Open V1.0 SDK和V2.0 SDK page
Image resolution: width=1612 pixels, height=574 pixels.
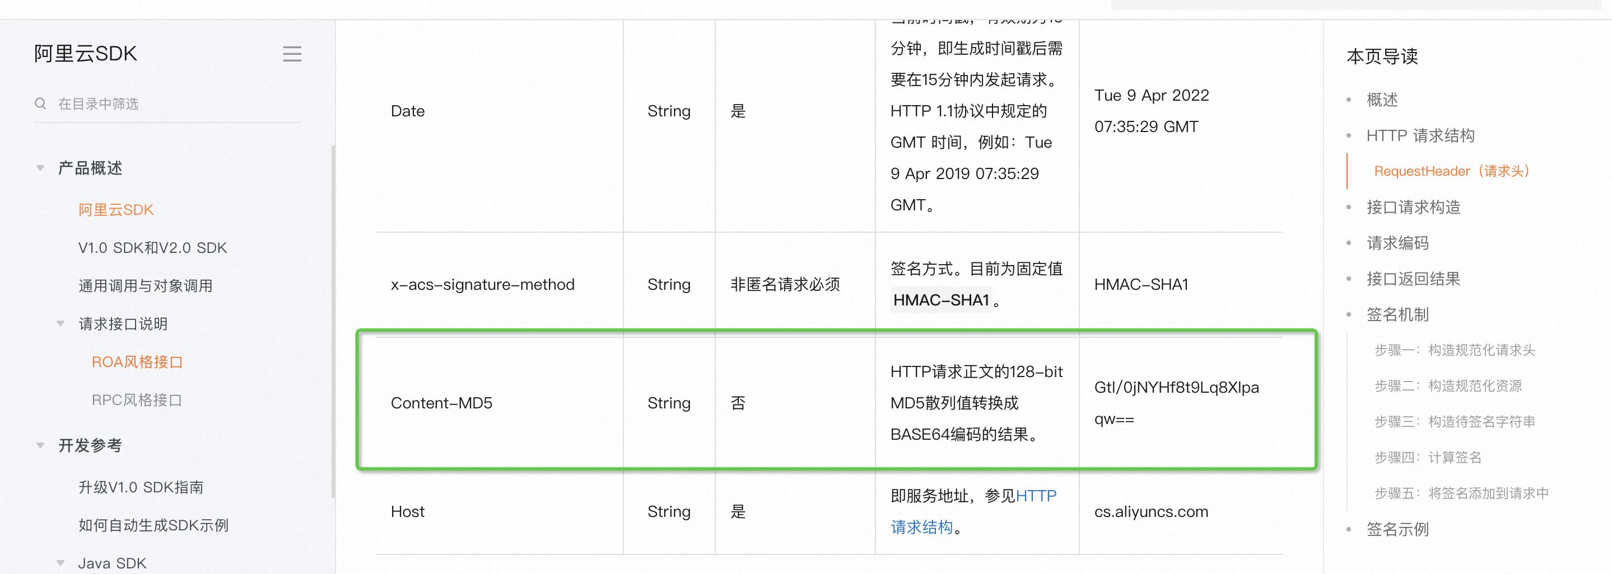coord(152,248)
